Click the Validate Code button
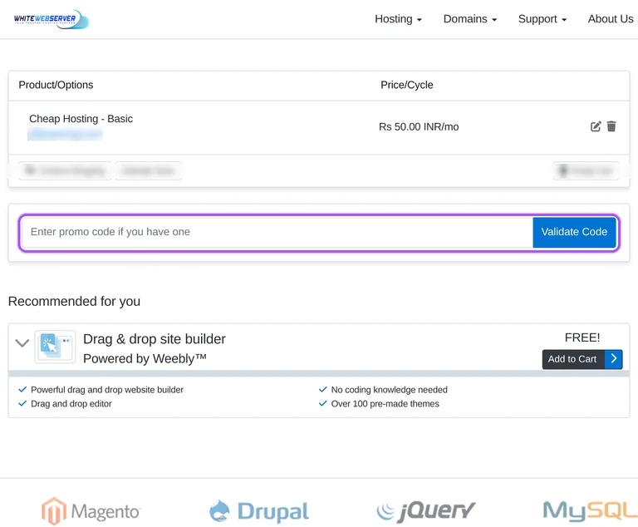 point(574,232)
